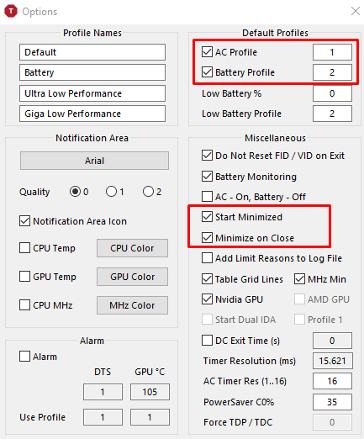Select Quality radio option 2
The image size is (364, 439).
point(148,192)
